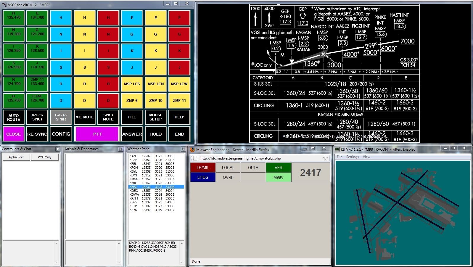
Task: Click the red I button in VSCS
Action: (x=108, y=51)
